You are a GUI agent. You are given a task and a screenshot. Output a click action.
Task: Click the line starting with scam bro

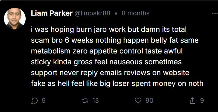point(115,41)
